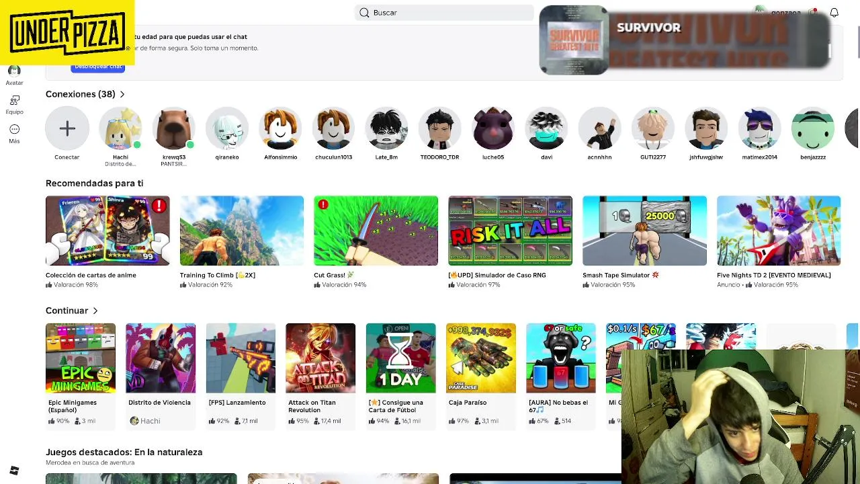Open the Más sidebar menu

pyautogui.click(x=14, y=134)
